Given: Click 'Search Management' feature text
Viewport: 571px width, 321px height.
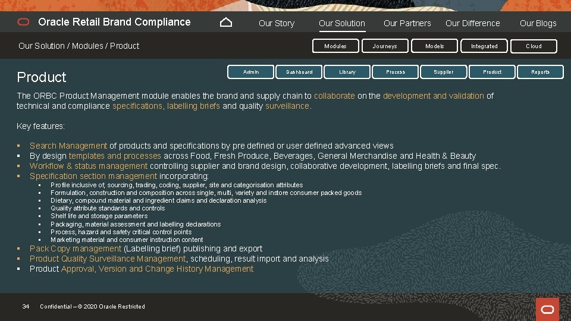Looking at the screenshot, I should 68,146.
